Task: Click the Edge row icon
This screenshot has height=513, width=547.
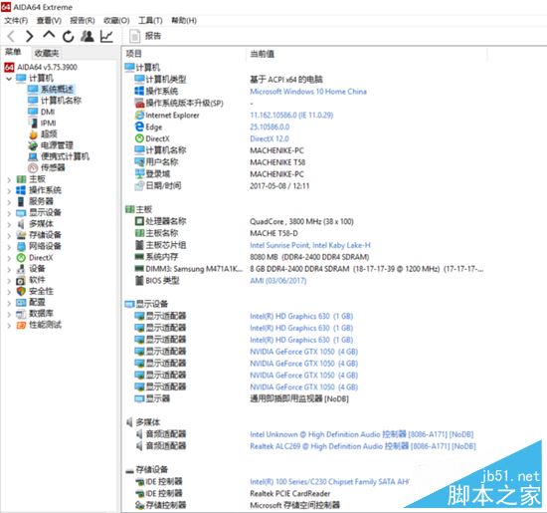Action: coord(139,127)
